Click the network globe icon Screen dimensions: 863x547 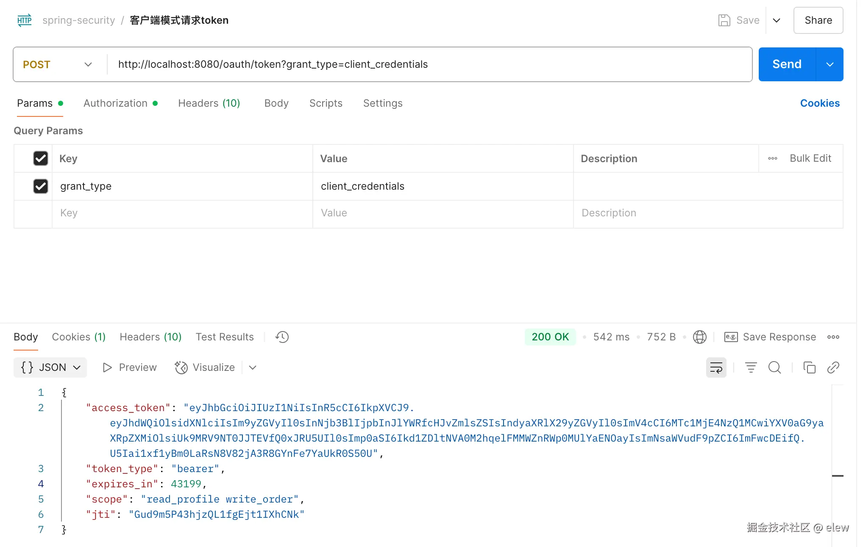(x=699, y=337)
